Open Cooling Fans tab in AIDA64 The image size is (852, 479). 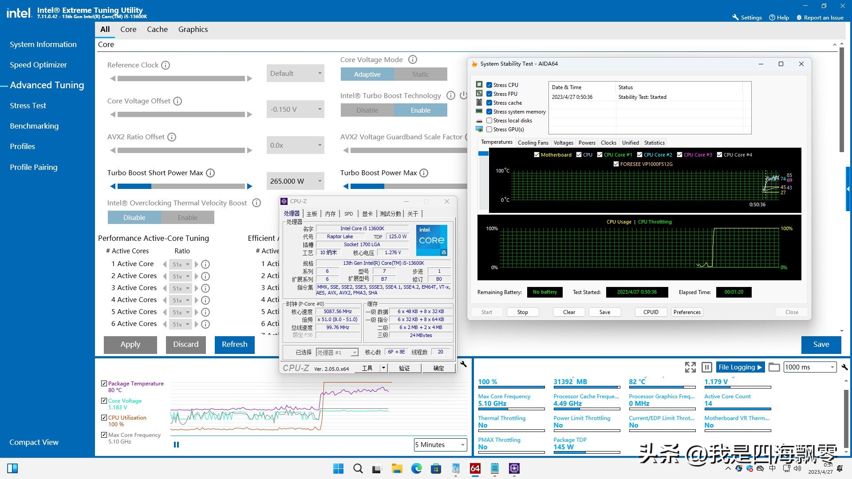pos(532,143)
